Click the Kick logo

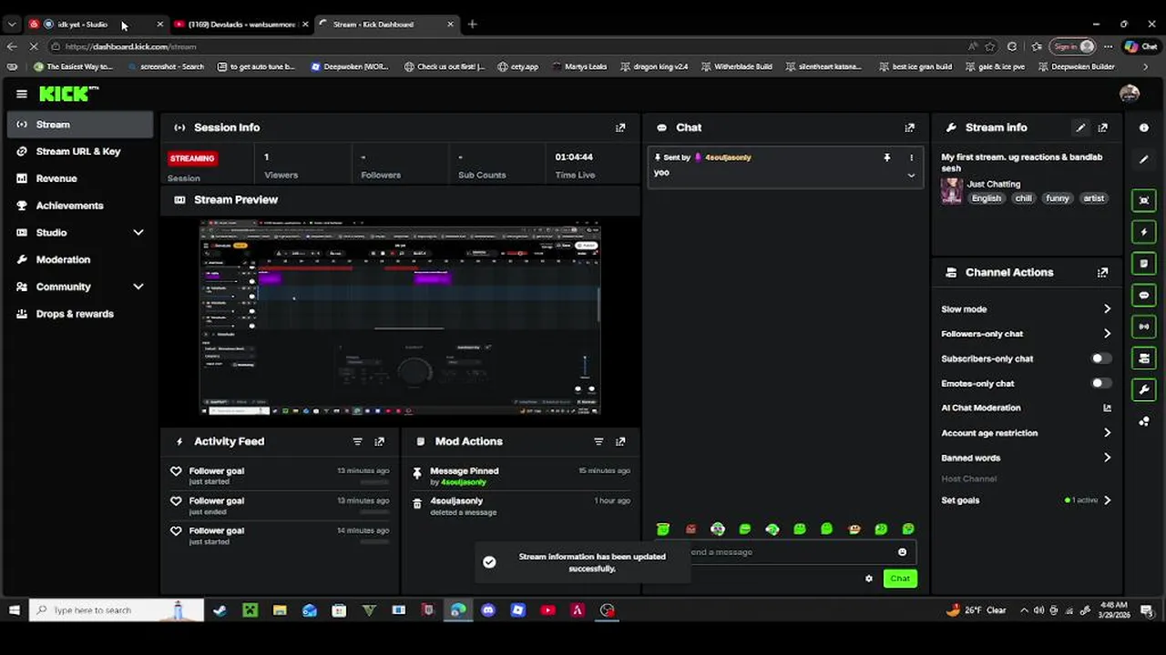(x=68, y=93)
